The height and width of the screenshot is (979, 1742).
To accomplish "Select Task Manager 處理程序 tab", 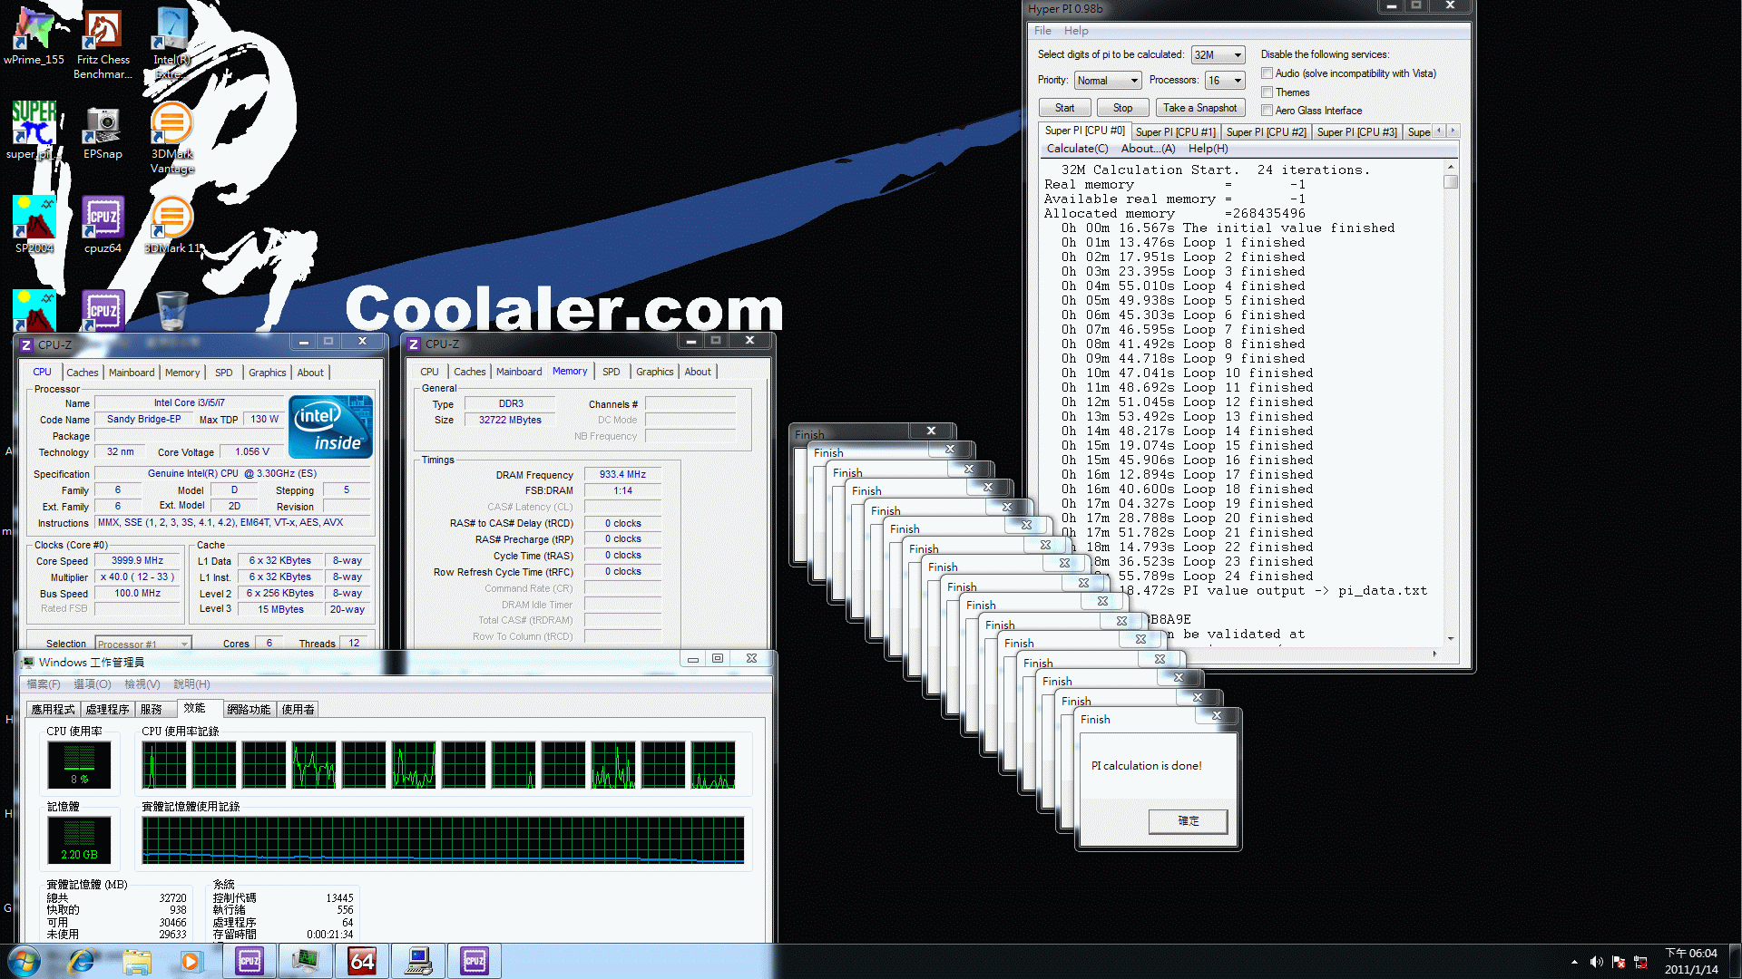I will click(107, 710).
